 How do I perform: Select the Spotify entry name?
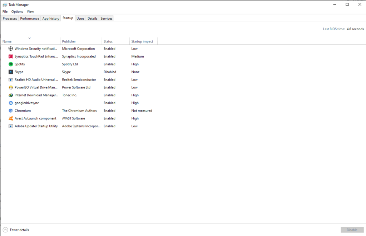click(20, 64)
